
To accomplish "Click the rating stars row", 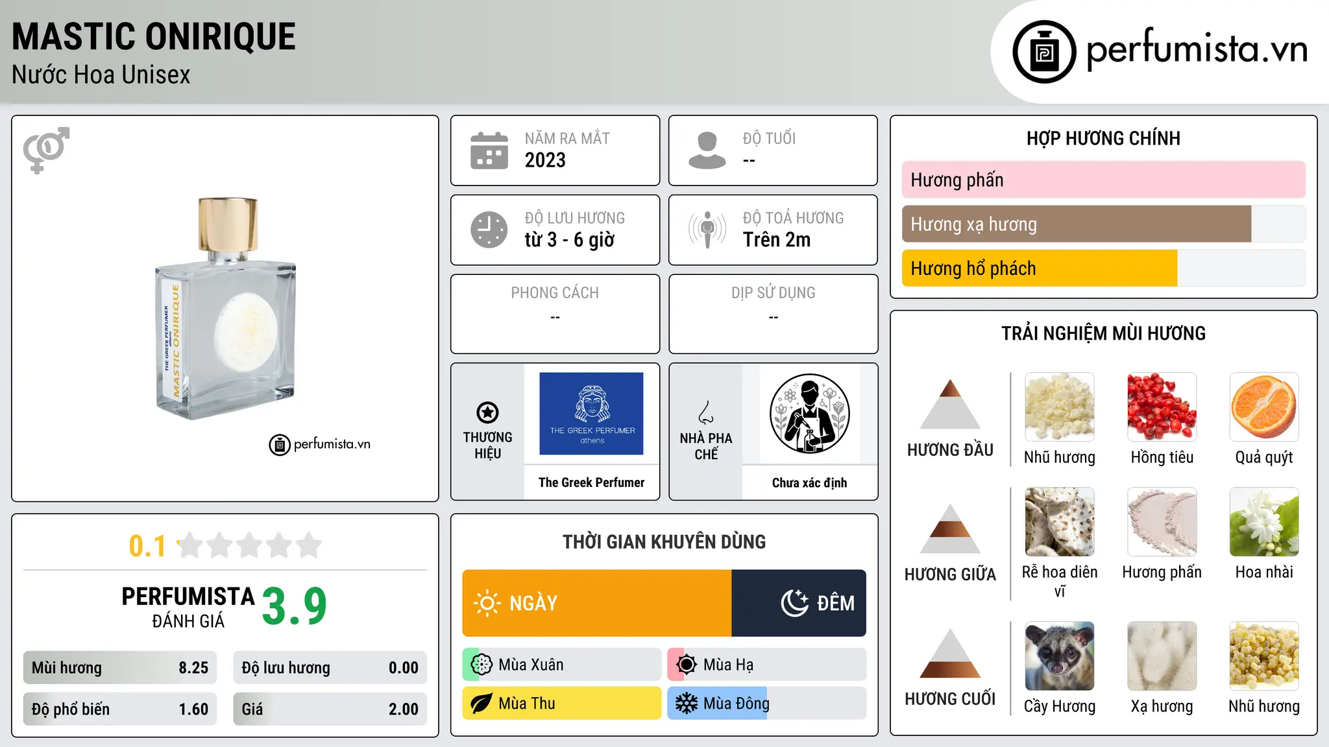I will click(250, 545).
